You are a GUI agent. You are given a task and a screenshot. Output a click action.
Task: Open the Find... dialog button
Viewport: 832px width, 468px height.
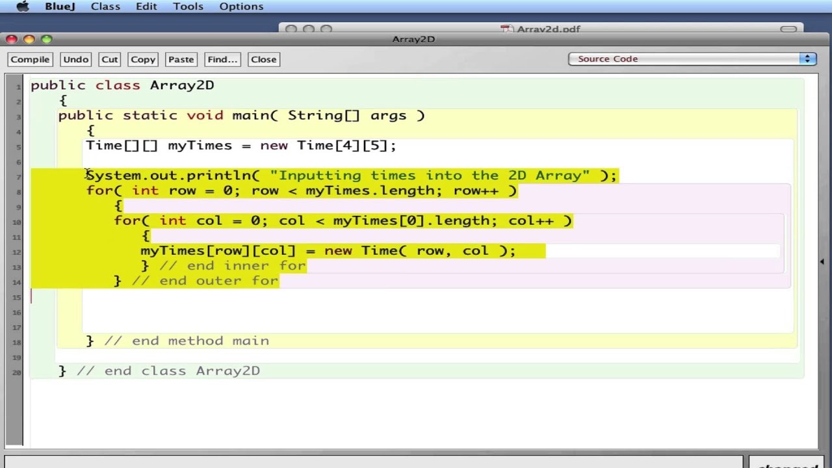pos(222,59)
